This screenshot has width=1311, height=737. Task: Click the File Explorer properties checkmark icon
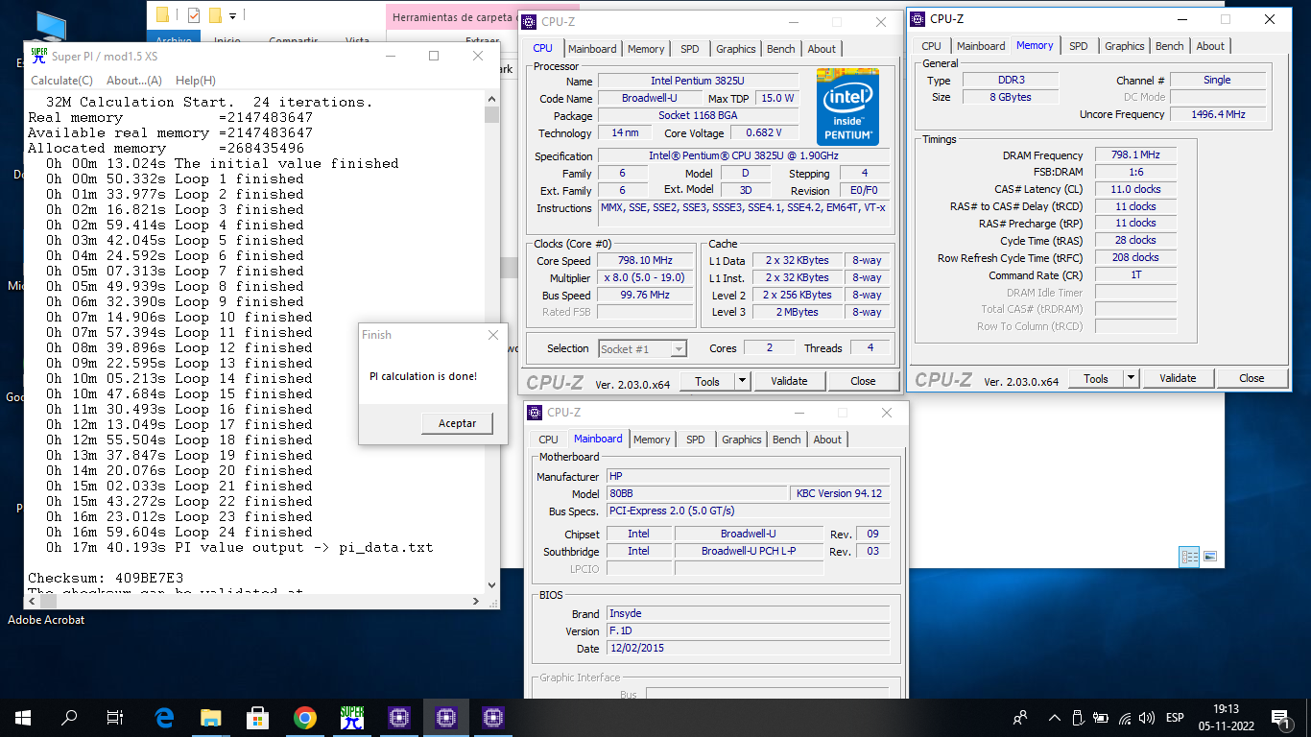coord(194,15)
